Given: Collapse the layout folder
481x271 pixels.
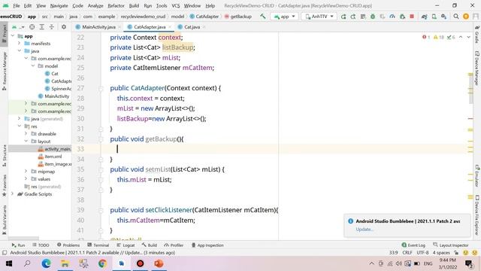Looking at the screenshot, I should (26, 142).
